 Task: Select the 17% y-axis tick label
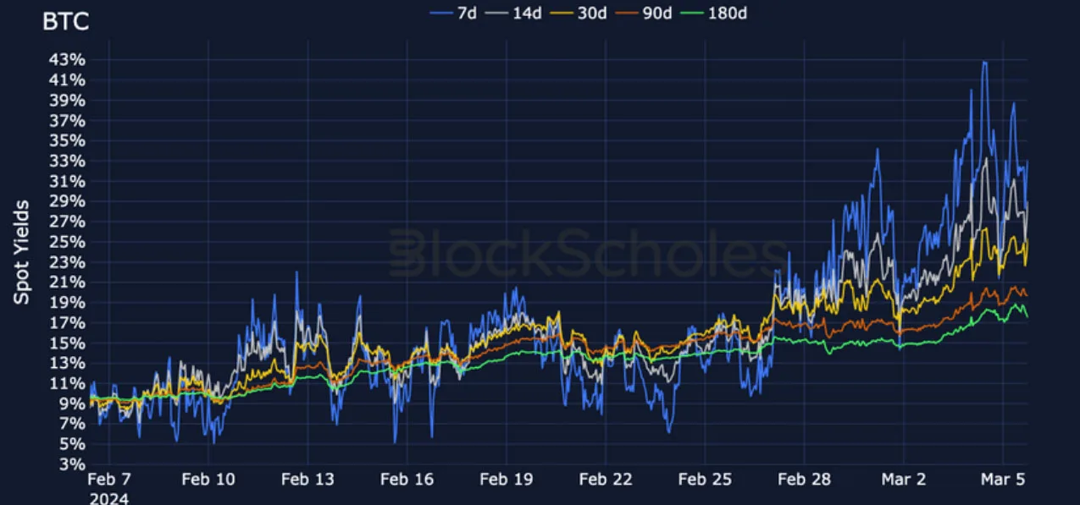[x=68, y=322]
